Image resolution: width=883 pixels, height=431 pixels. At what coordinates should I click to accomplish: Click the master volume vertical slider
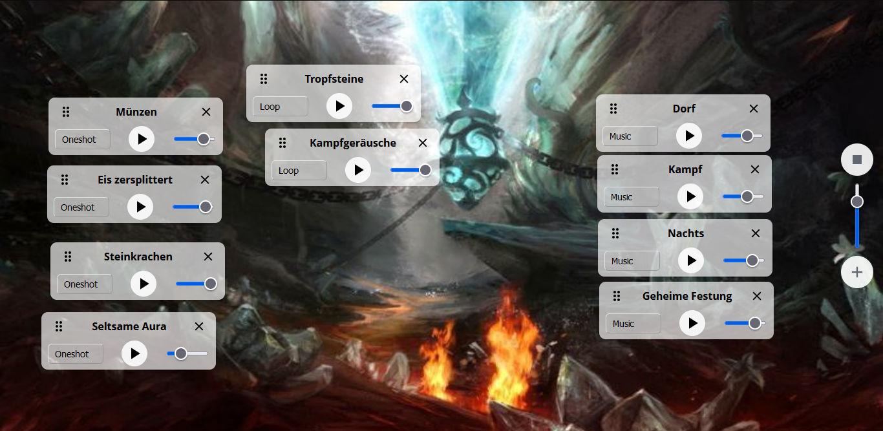coord(857,216)
